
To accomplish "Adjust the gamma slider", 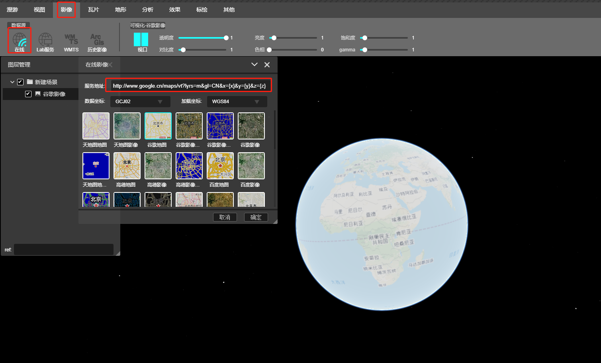I will pyautogui.click(x=384, y=50).
